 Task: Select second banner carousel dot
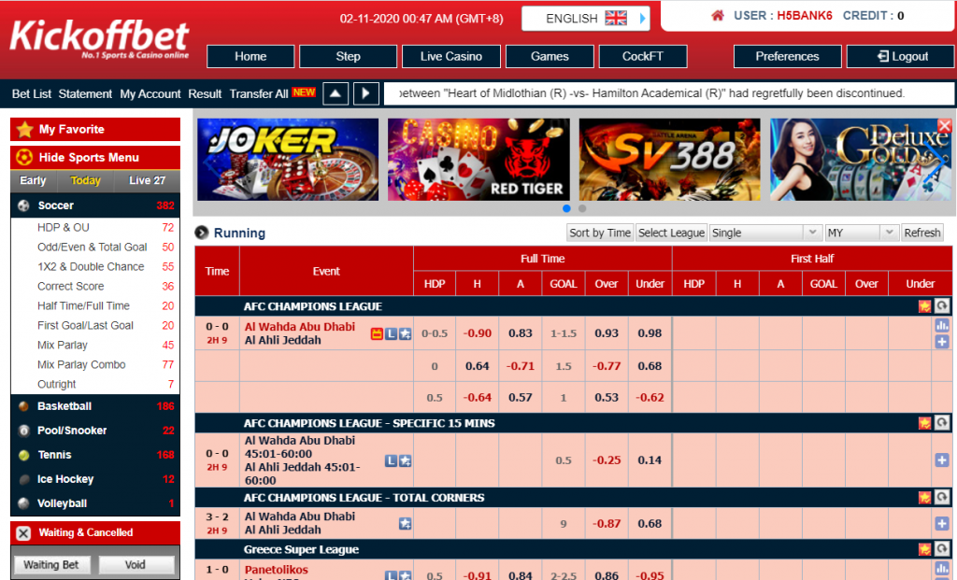point(582,208)
